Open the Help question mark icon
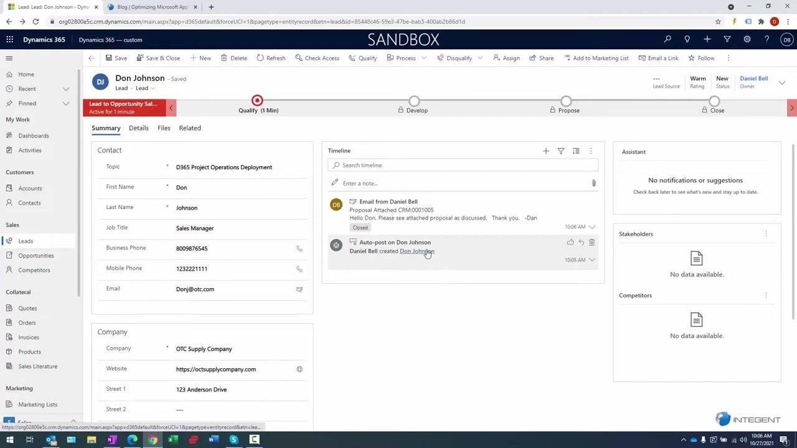 pyautogui.click(x=767, y=39)
